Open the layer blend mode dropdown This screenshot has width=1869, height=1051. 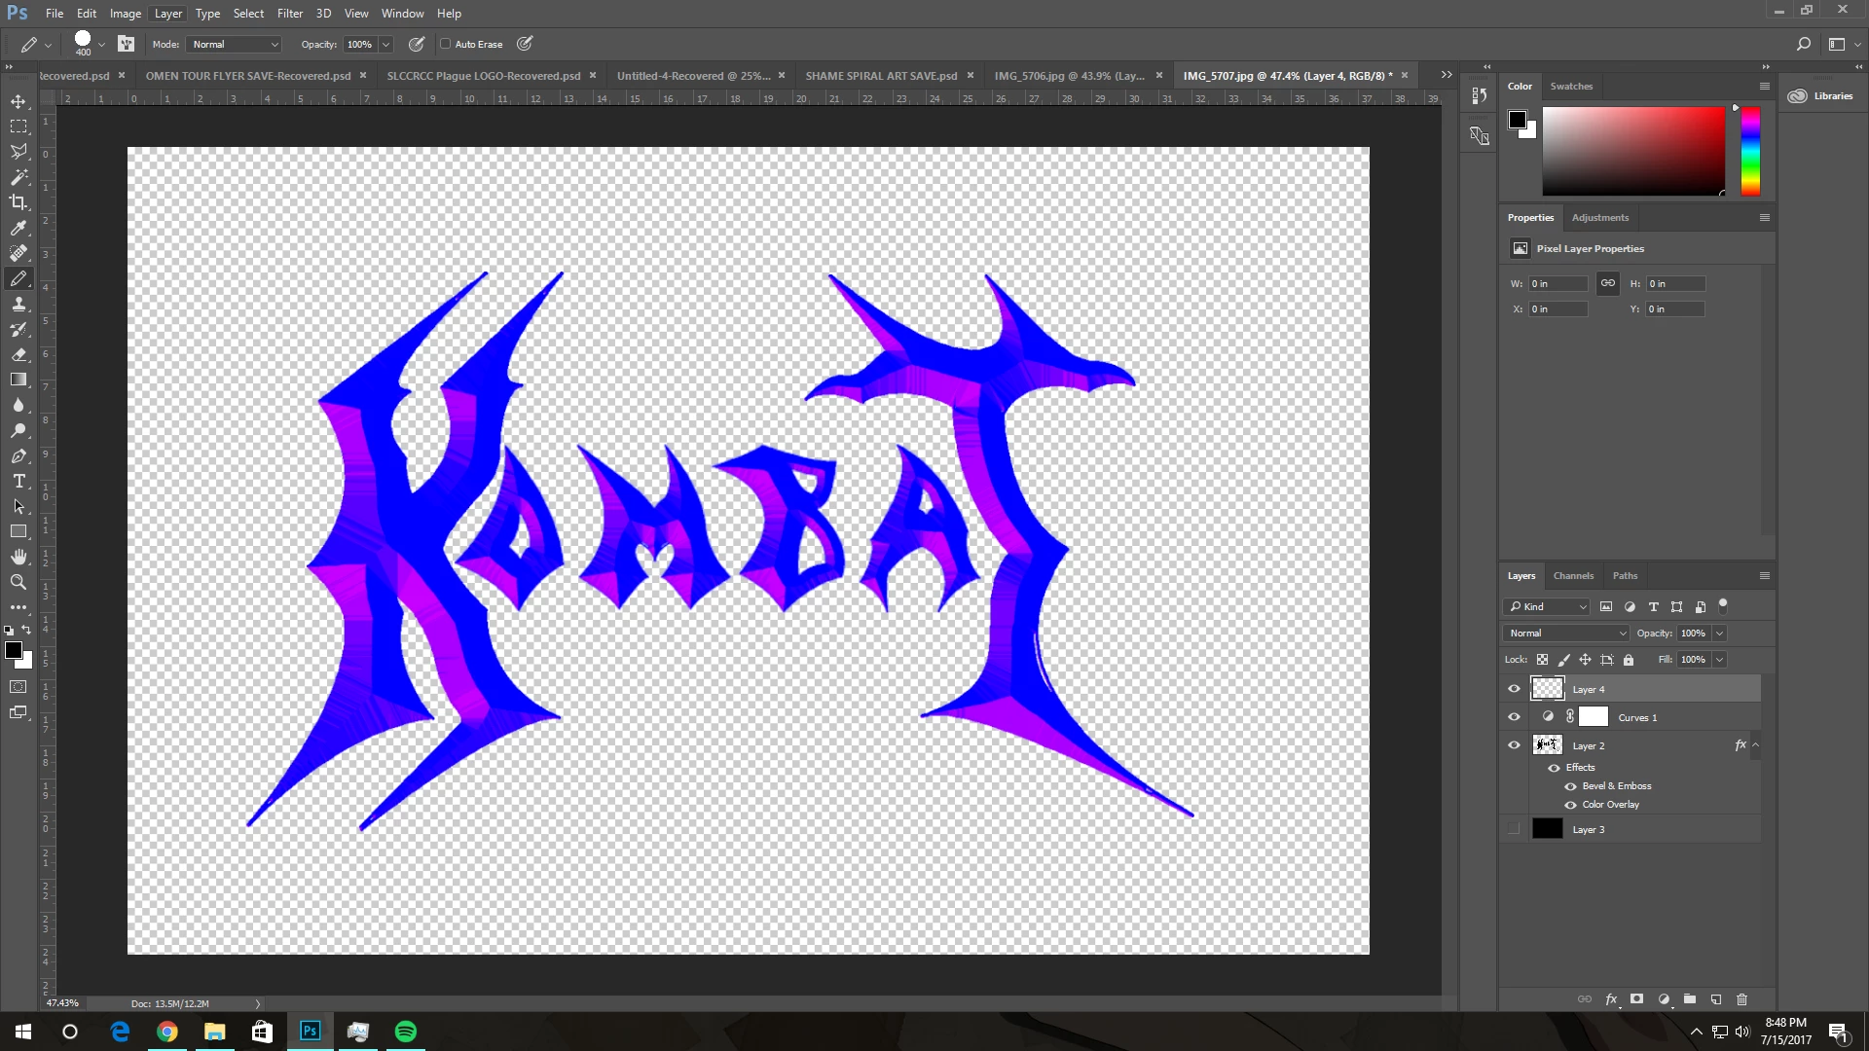[x=1566, y=633]
